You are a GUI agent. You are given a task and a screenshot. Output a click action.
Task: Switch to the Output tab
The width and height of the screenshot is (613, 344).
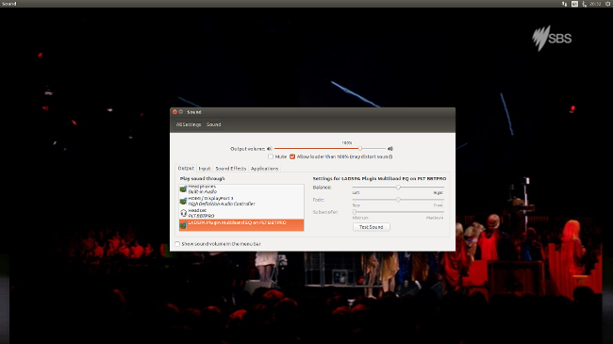click(186, 168)
